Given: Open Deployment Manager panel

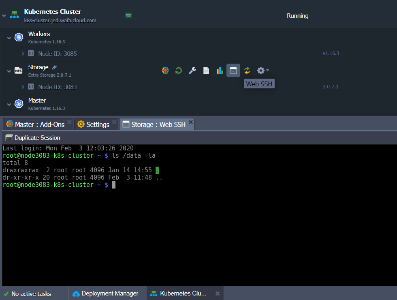Looking at the screenshot, I should [x=105, y=294].
